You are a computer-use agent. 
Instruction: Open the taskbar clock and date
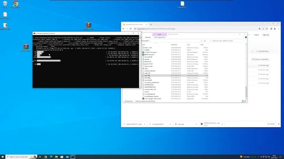274,157
